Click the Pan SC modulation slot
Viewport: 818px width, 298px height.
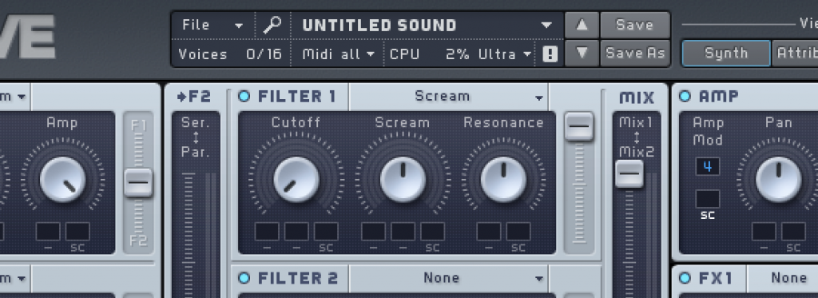coord(793,232)
